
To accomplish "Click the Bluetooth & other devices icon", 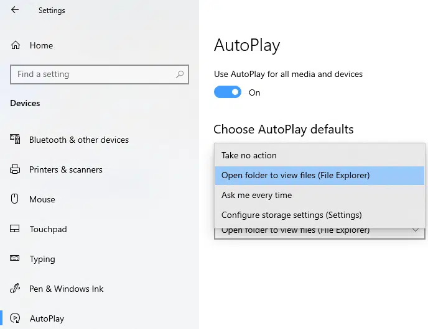I will [16, 140].
